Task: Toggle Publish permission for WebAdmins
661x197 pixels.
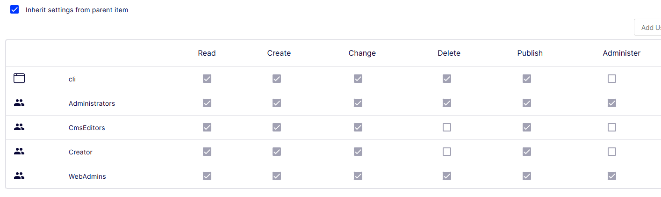Action: point(527,176)
